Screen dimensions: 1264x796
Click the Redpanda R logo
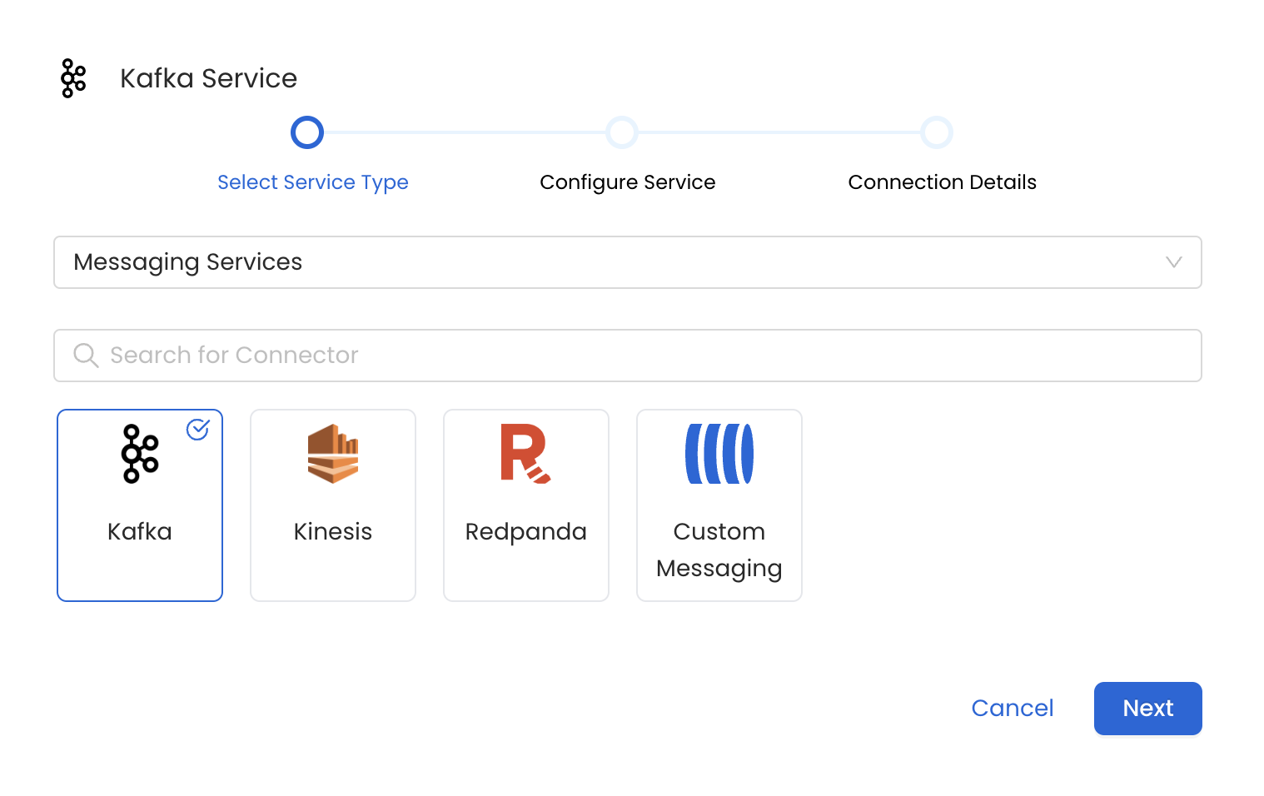click(525, 454)
